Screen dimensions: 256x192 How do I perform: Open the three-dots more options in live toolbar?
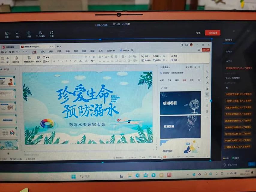18,33
